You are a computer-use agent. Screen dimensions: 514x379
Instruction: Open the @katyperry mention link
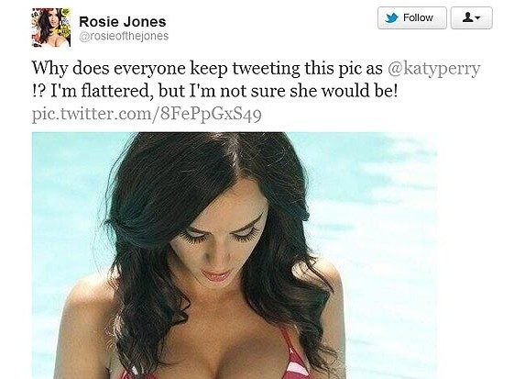434,68
